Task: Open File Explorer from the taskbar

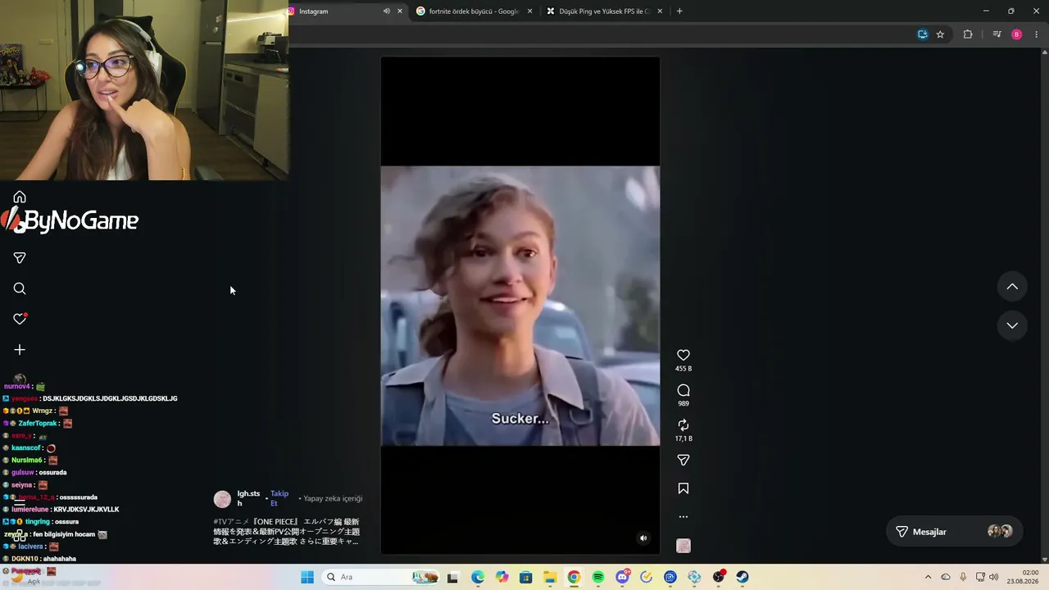Action: click(550, 577)
